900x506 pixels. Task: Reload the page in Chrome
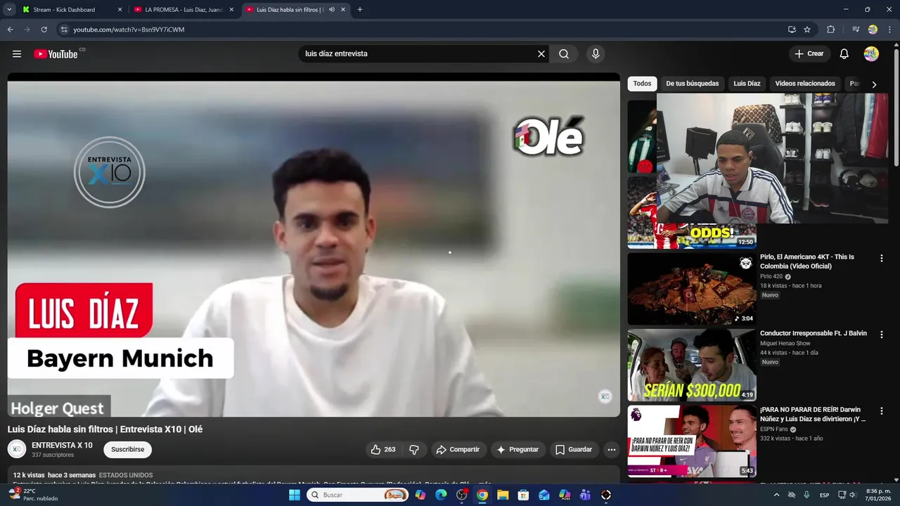(x=44, y=30)
